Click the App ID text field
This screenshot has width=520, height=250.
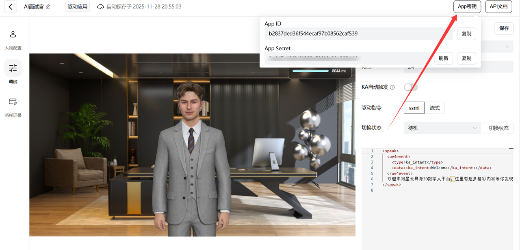pos(358,34)
